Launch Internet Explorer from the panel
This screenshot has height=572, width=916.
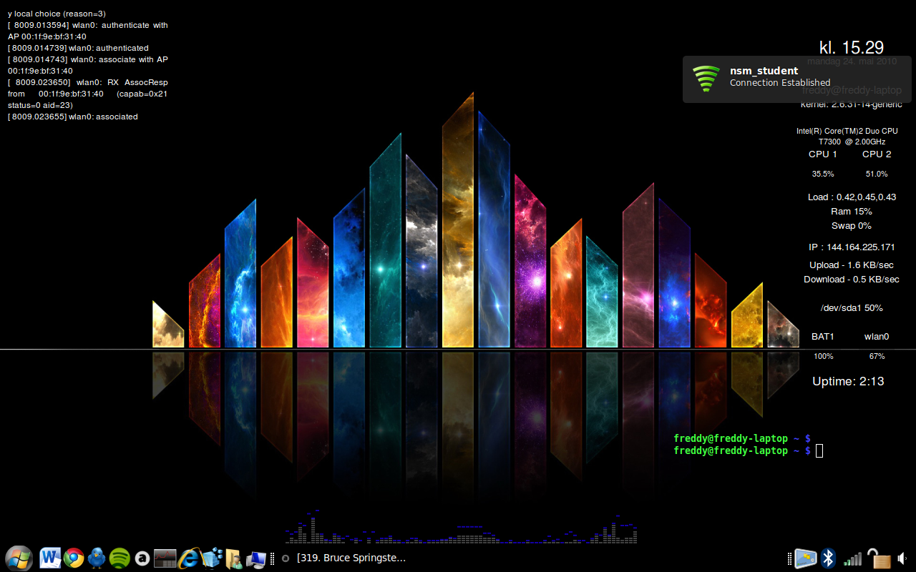click(189, 558)
